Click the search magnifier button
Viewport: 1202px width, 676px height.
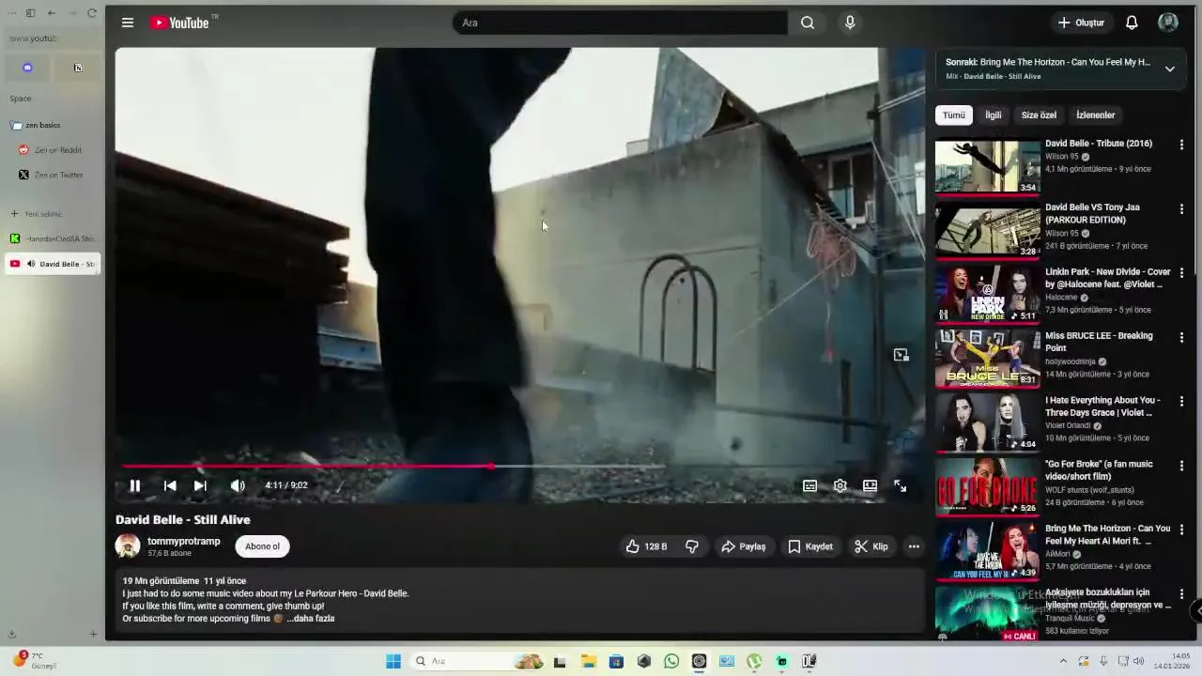tap(808, 23)
